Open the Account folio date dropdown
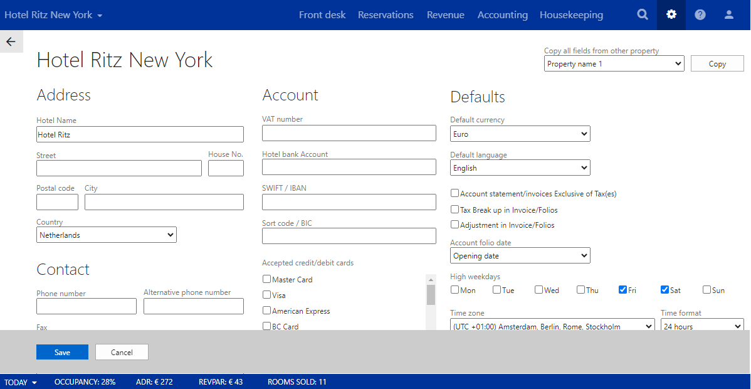The width and height of the screenshot is (751, 389). coord(520,255)
